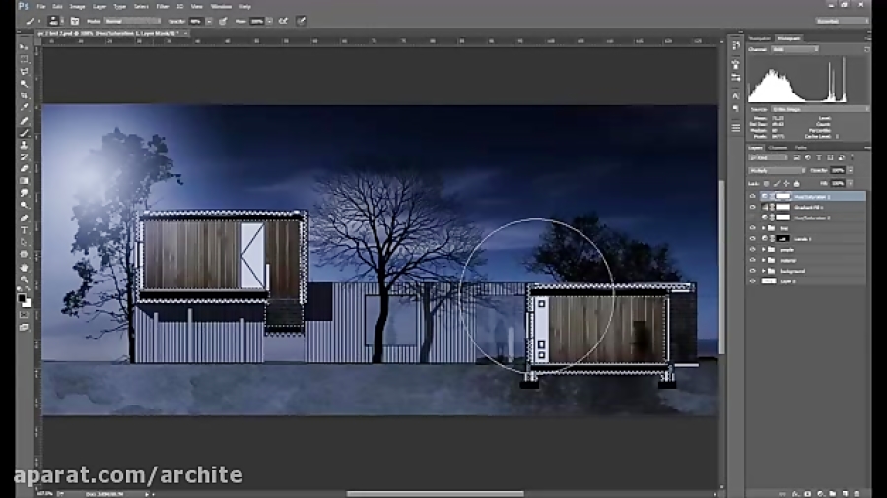Select the Horizontal Type tool
The height and width of the screenshot is (498, 887).
point(24,230)
